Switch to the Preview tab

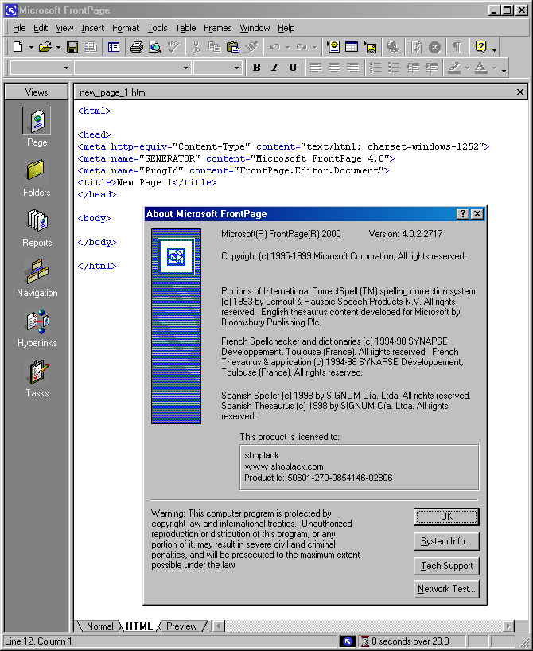[181, 626]
